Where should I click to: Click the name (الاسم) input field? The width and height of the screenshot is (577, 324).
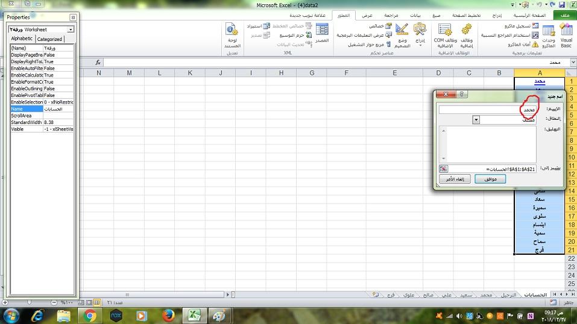click(479, 110)
